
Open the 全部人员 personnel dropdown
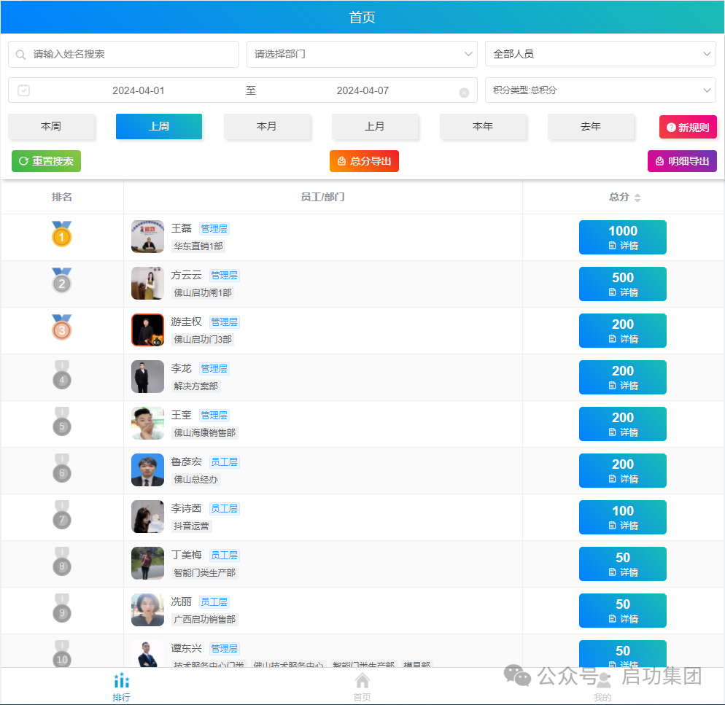coord(600,54)
